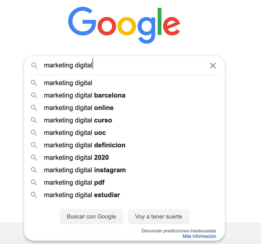Select the suggestion "marketing digital barcelona"
This screenshot has width=261, height=244.
click(84, 95)
